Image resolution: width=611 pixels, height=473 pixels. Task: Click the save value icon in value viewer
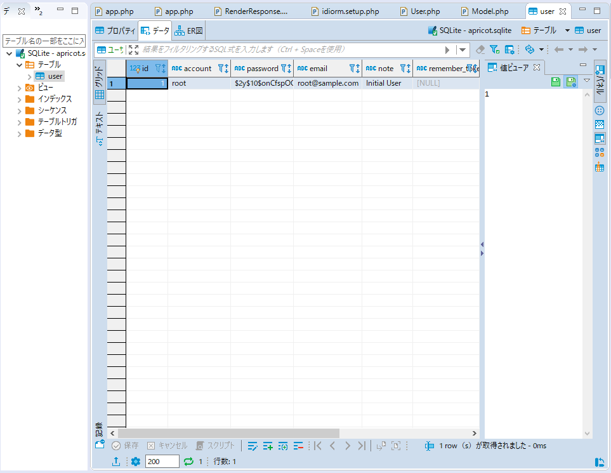click(556, 82)
